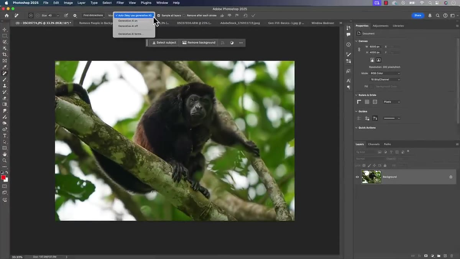Select the Crop tool
Viewport: 460px width, 259px height.
coord(5,54)
